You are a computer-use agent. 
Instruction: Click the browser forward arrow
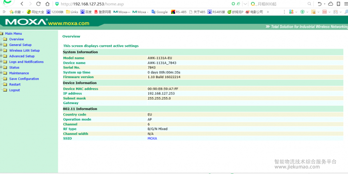(30, 4)
